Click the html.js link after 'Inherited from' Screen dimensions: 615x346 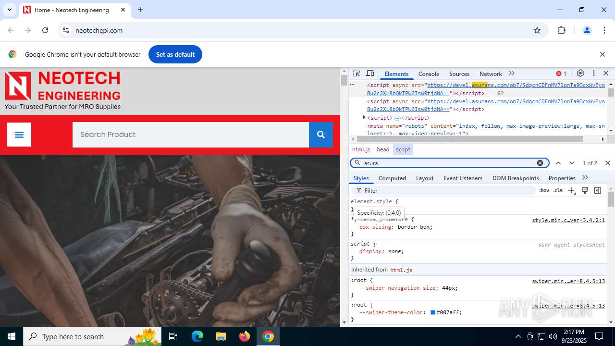[x=401, y=270]
